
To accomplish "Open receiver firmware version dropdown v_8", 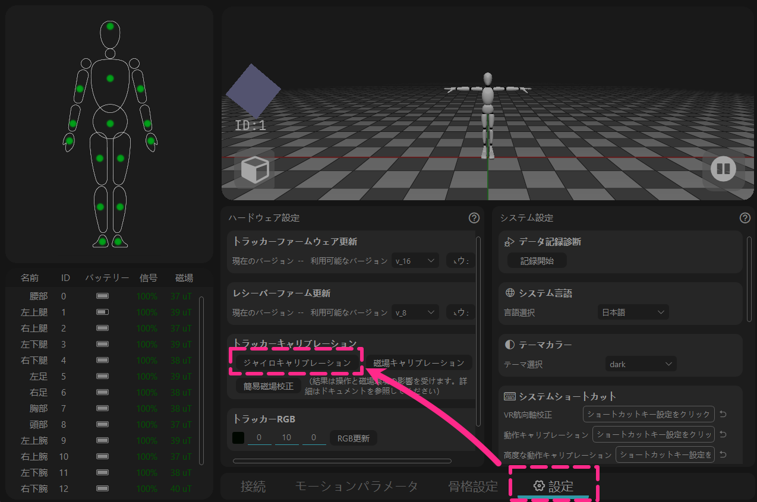I will 415,312.
